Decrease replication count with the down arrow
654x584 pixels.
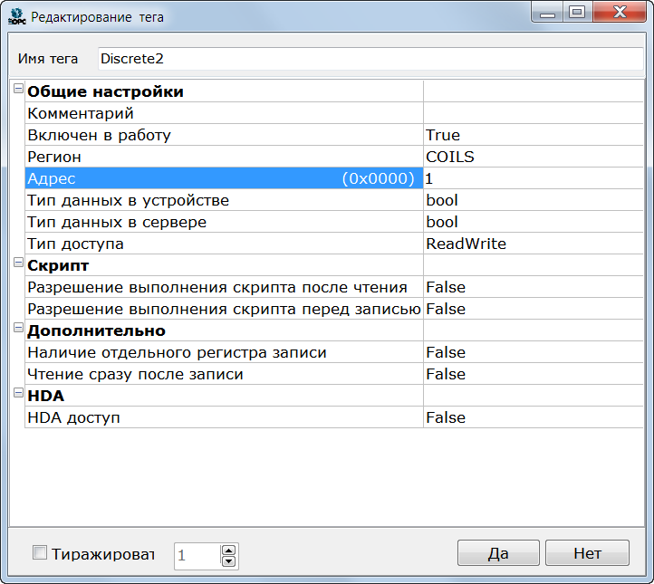click(x=228, y=561)
